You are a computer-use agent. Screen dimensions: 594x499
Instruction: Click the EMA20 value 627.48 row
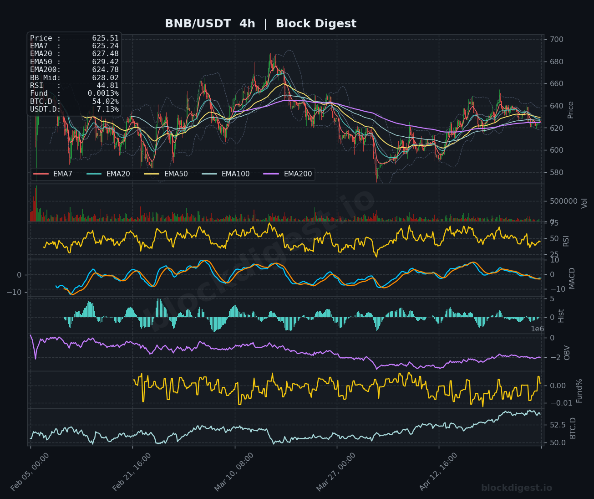point(74,54)
